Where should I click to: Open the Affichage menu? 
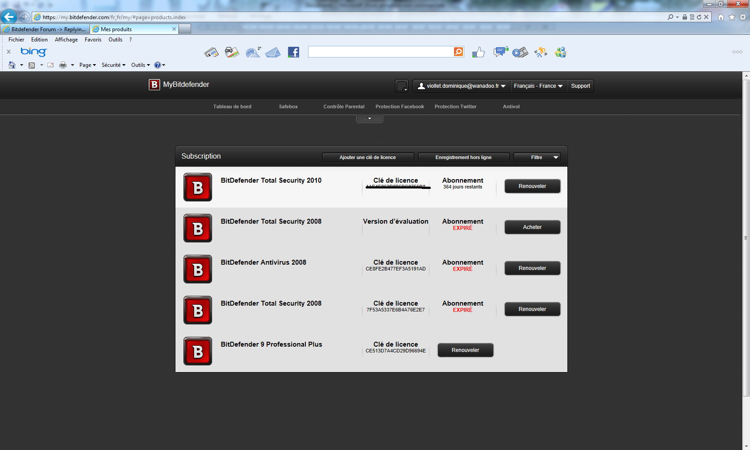pyautogui.click(x=66, y=40)
